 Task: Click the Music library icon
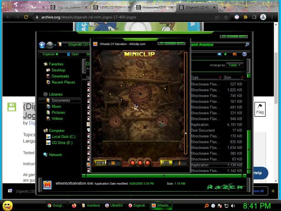click(48, 106)
